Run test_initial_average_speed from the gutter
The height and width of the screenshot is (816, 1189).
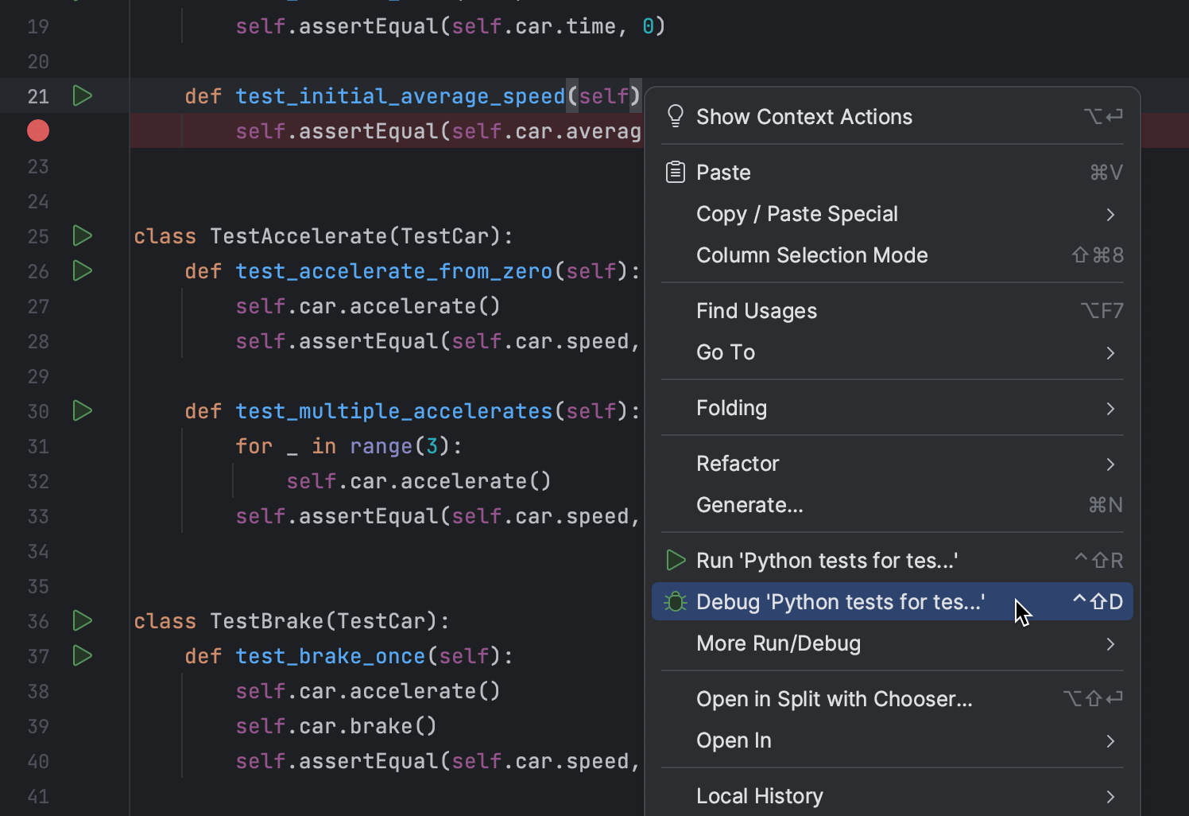(x=82, y=95)
